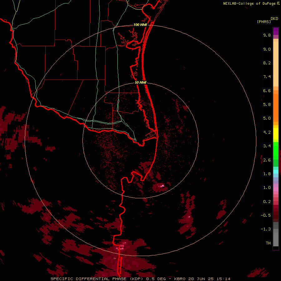Select the 6.6 legend value
The image size is (281, 281).
click(x=267, y=91)
